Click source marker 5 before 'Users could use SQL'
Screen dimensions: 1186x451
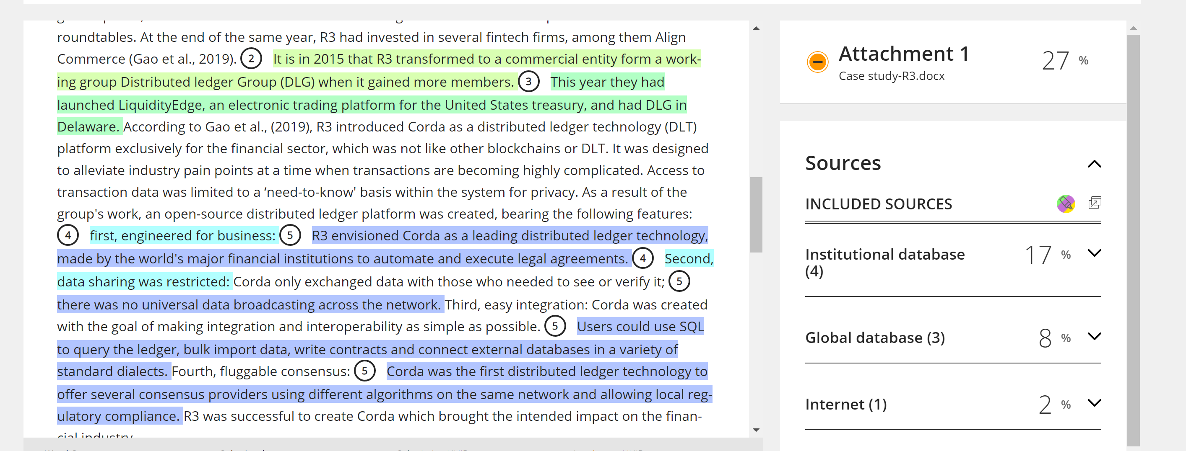pyautogui.click(x=555, y=326)
